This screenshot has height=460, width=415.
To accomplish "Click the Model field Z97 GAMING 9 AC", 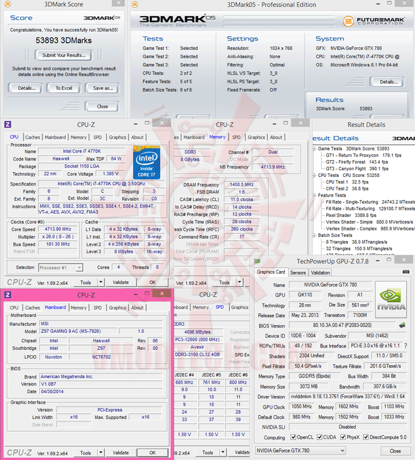I will pyautogui.click(x=79, y=331).
